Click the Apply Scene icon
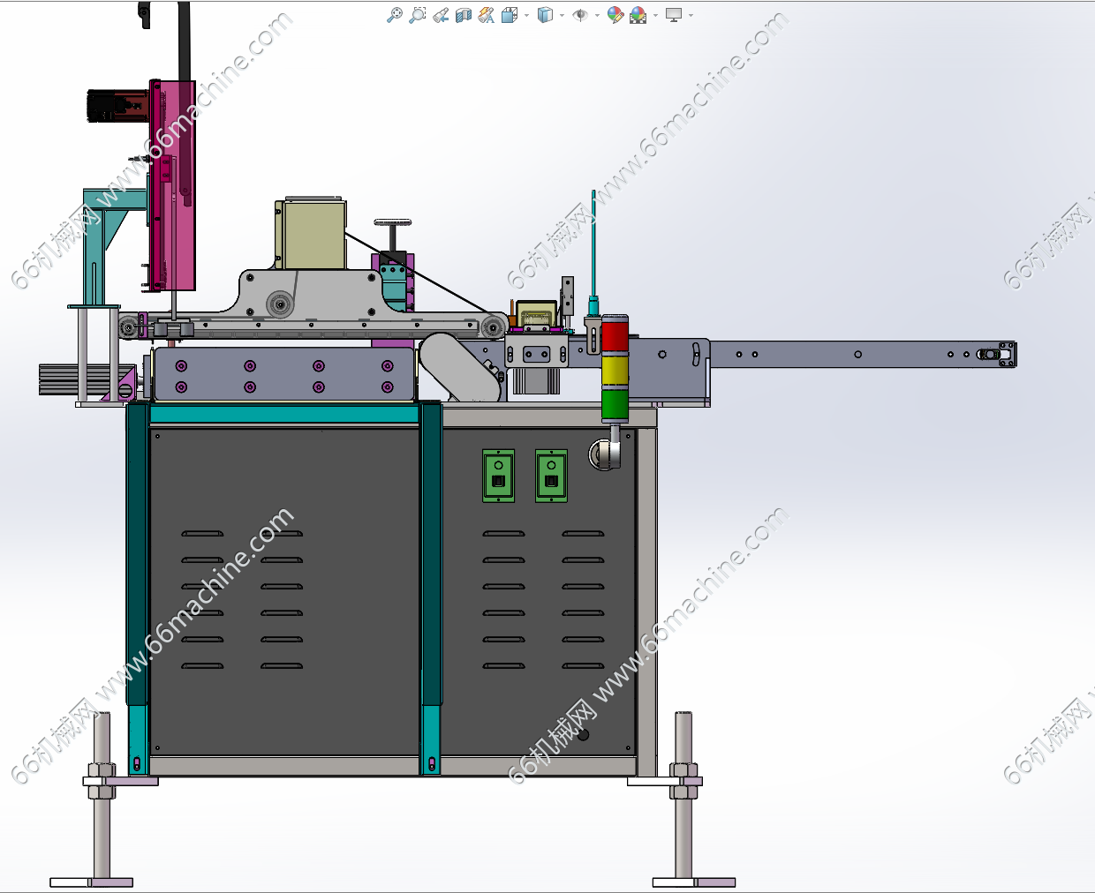 click(x=638, y=15)
